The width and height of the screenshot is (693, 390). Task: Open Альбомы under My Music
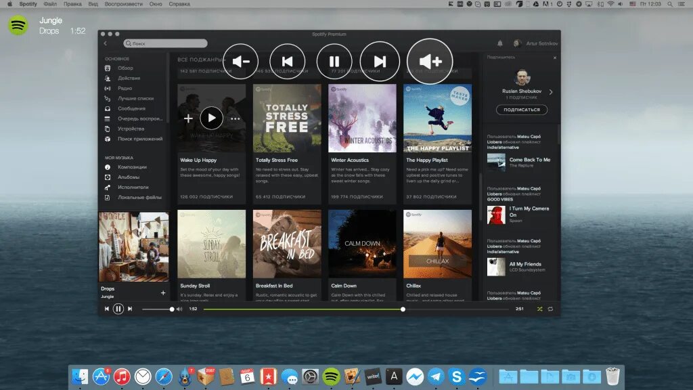[129, 177]
